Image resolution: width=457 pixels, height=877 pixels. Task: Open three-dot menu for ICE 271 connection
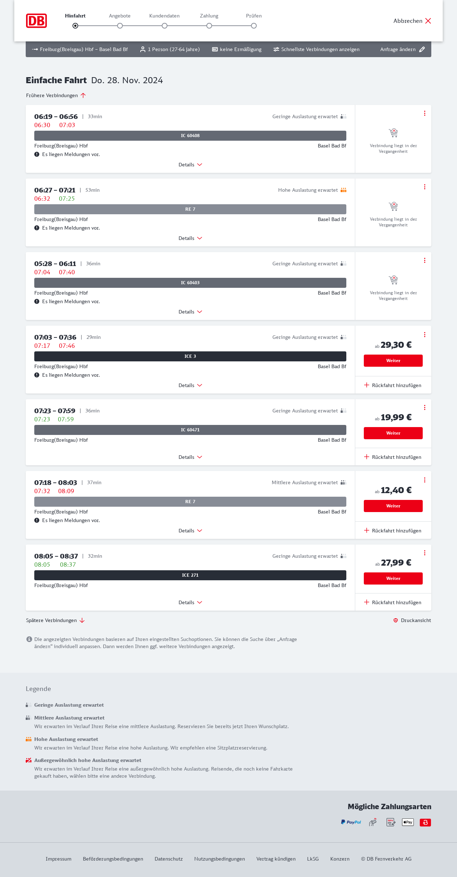coord(425,553)
